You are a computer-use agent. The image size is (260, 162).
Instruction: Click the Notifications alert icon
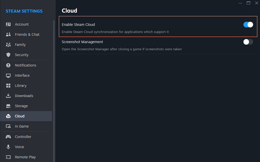click(8, 65)
